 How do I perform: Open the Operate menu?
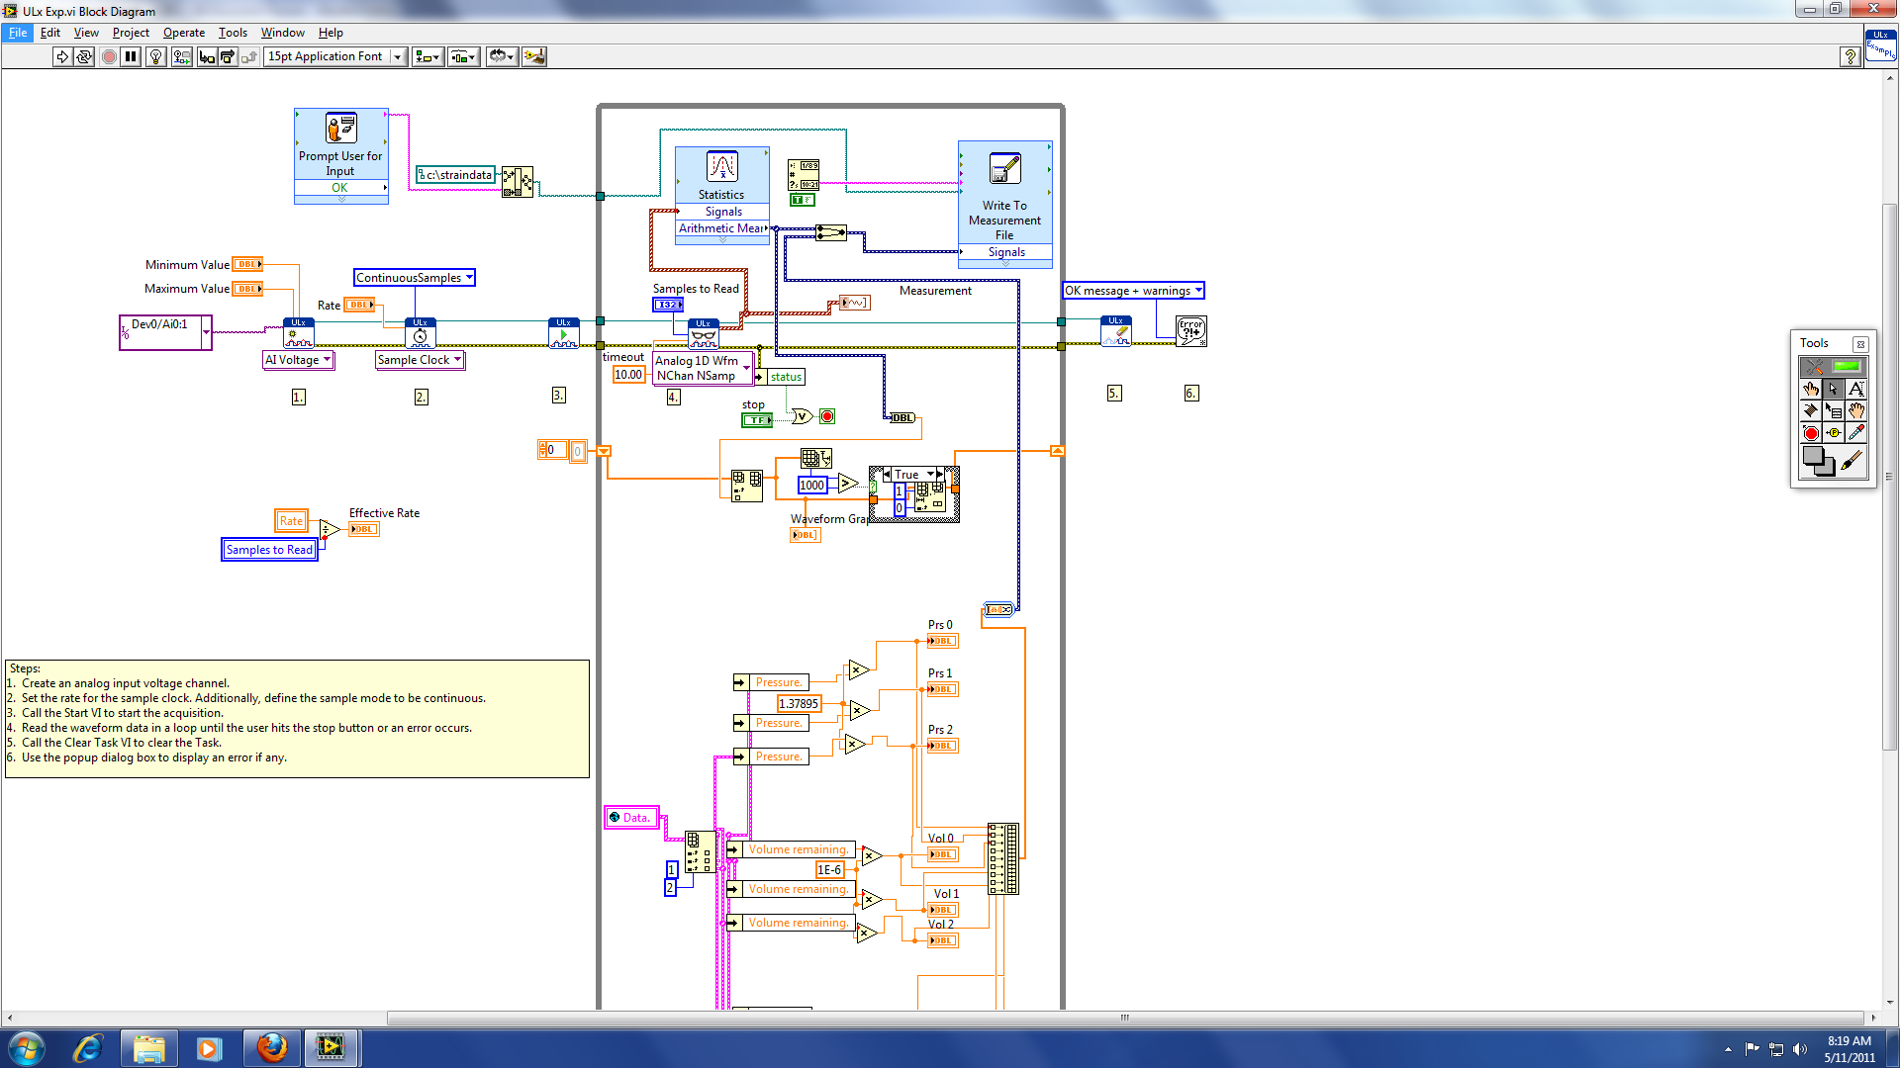point(184,33)
